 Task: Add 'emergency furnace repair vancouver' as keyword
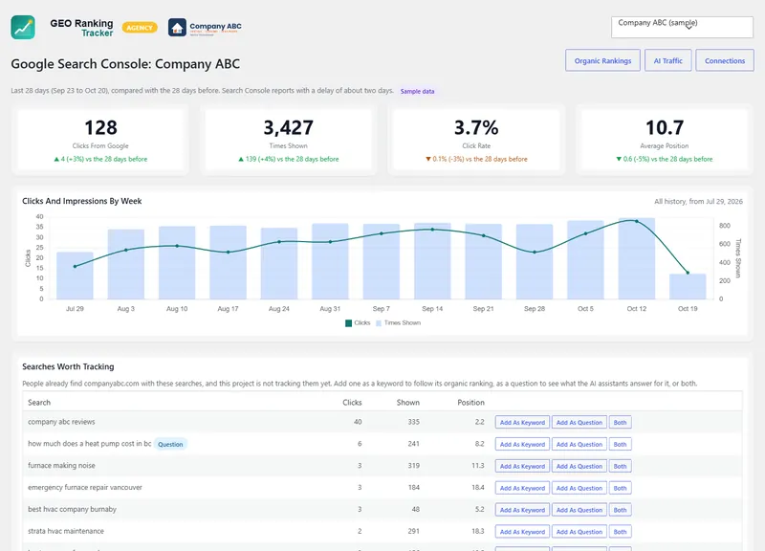pos(522,488)
